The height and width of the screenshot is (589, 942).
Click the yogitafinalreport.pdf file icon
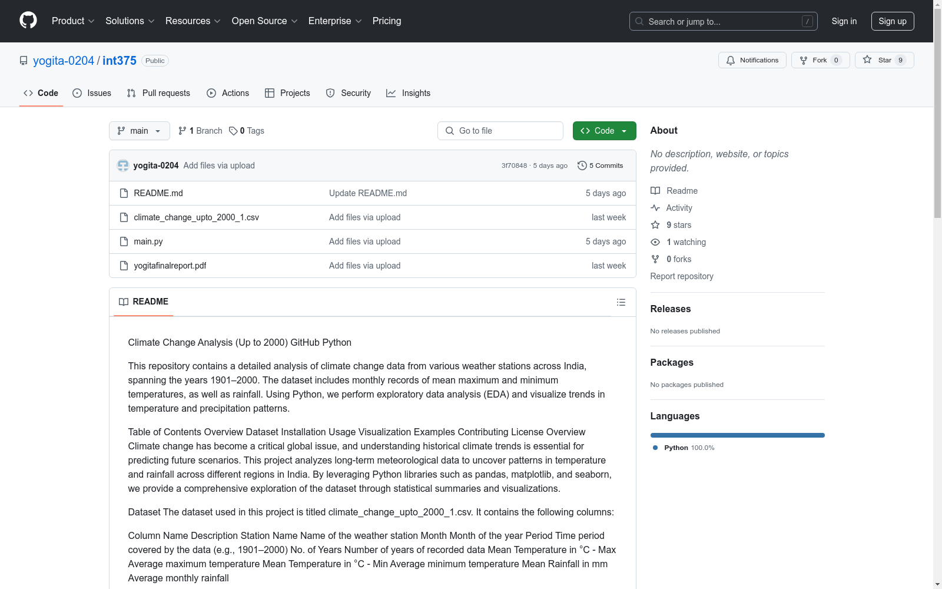pyautogui.click(x=124, y=266)
